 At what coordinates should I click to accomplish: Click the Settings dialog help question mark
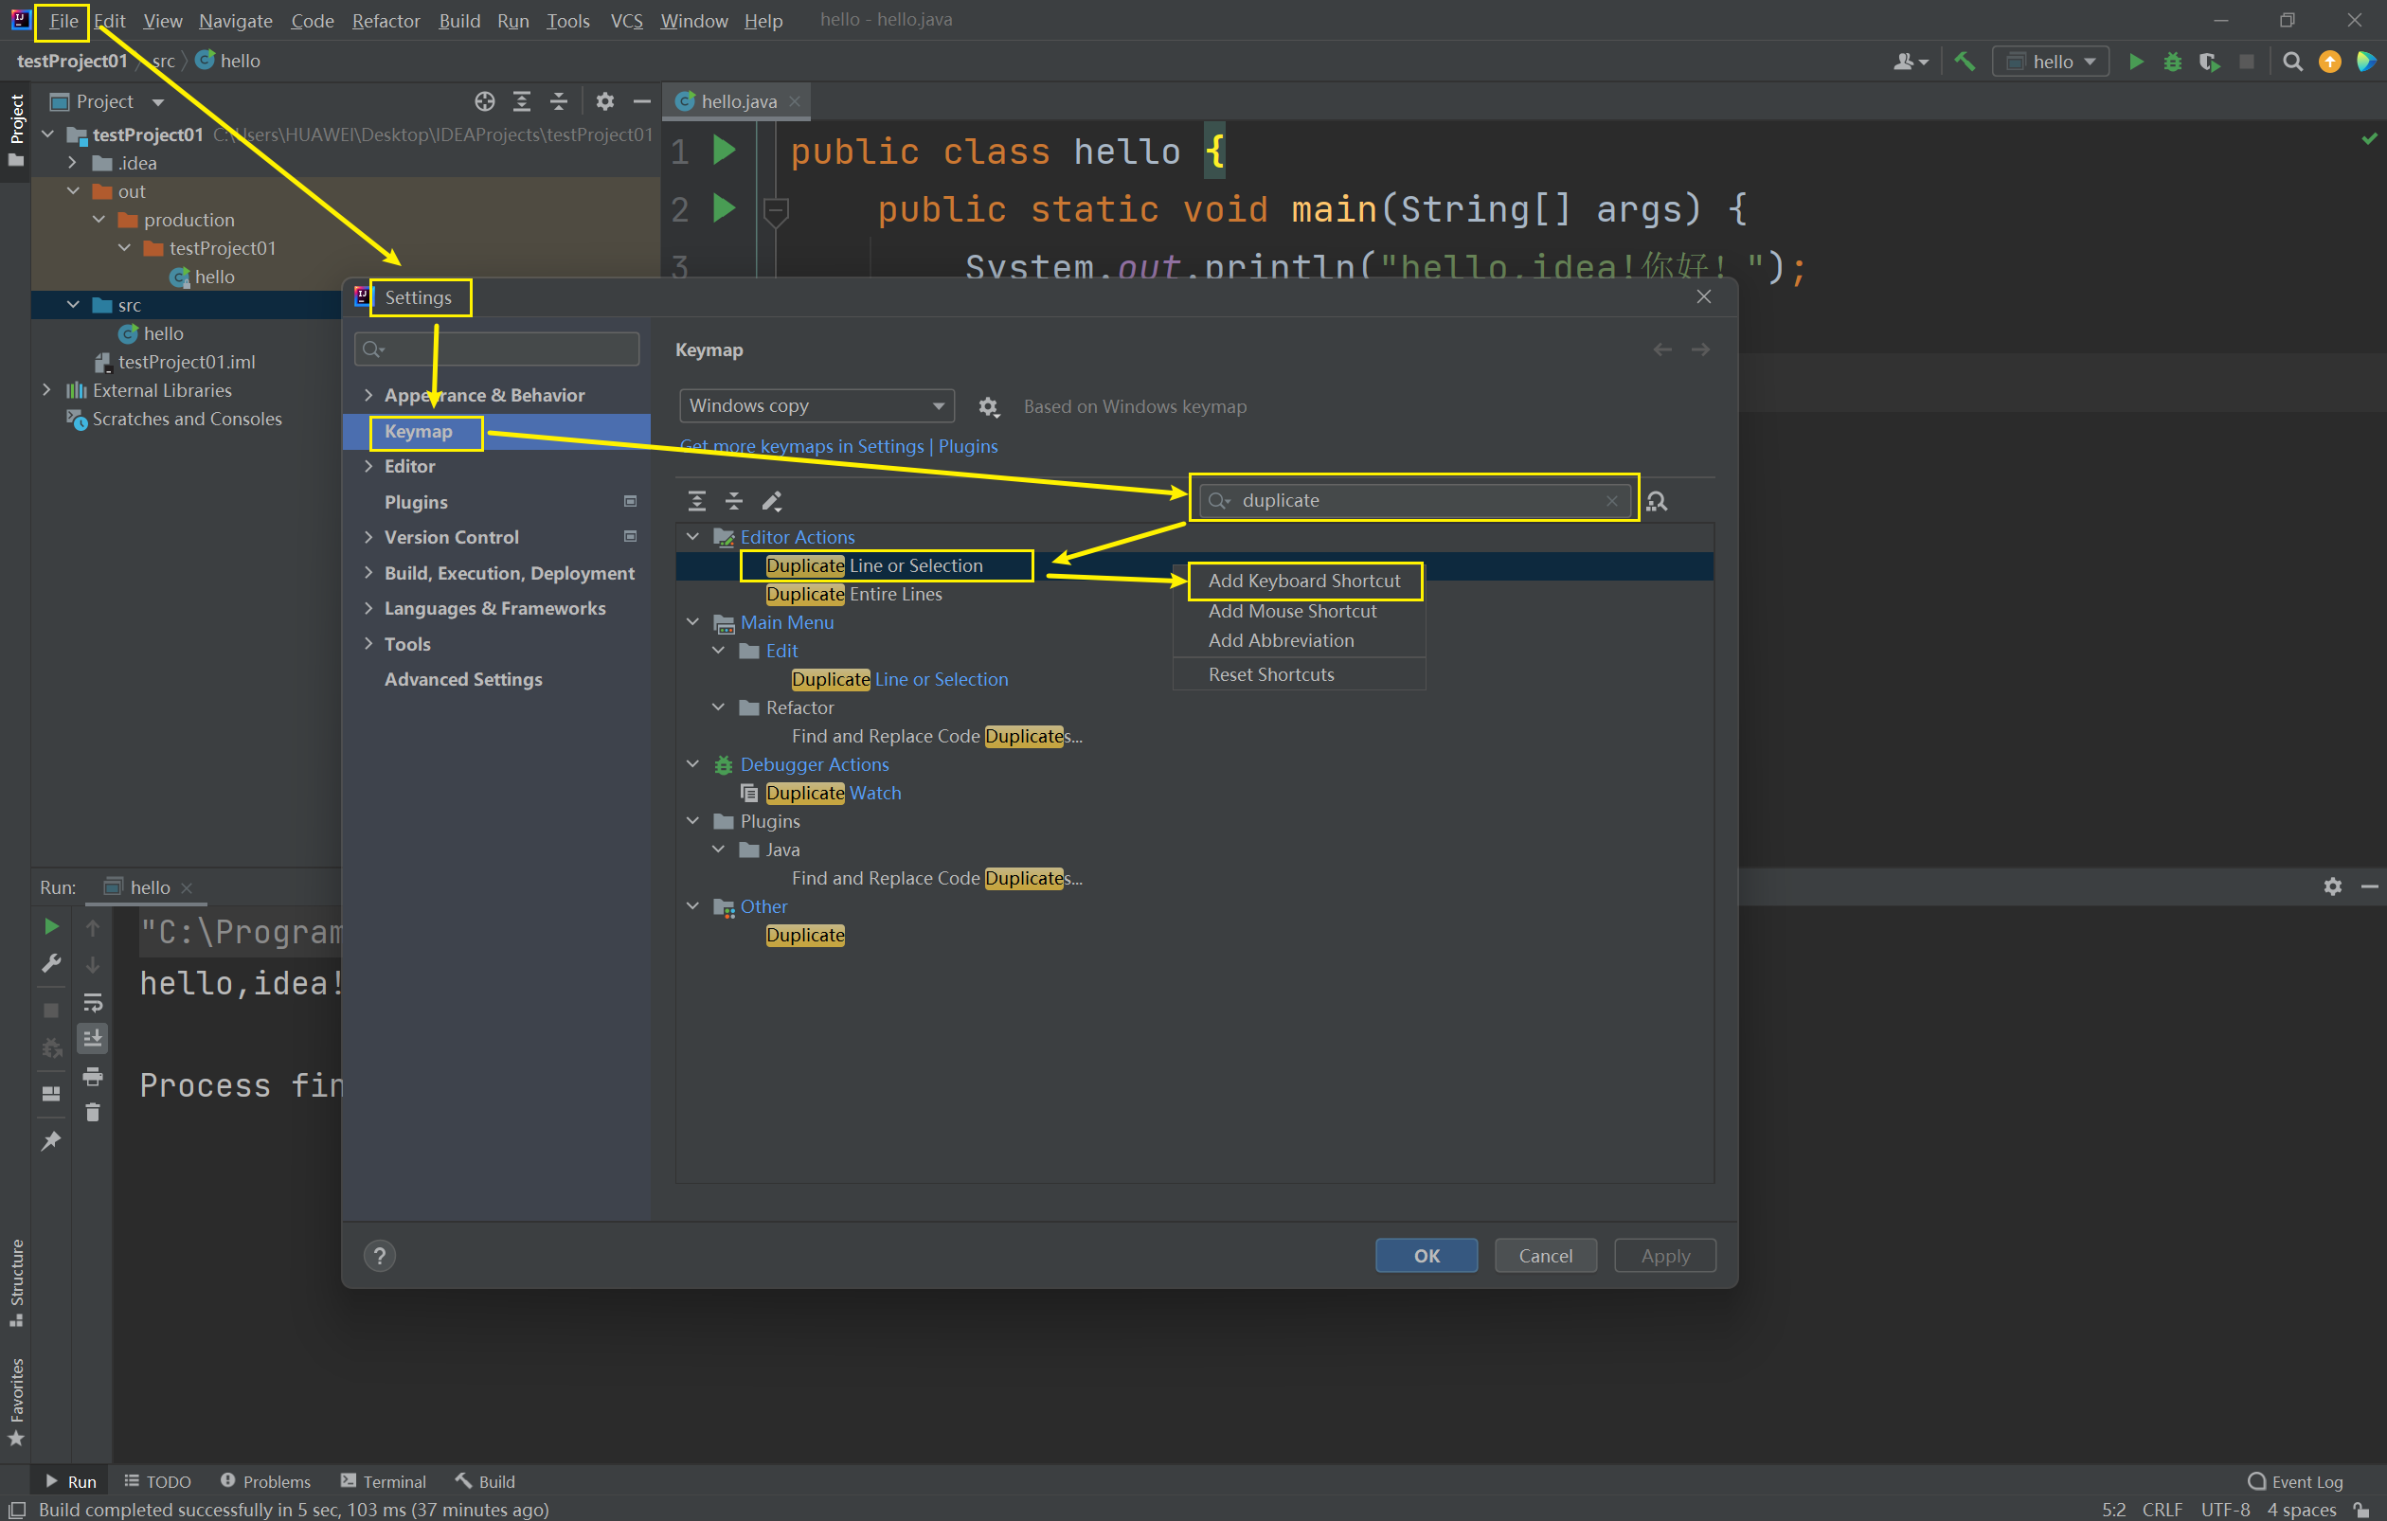point(380,1256)
